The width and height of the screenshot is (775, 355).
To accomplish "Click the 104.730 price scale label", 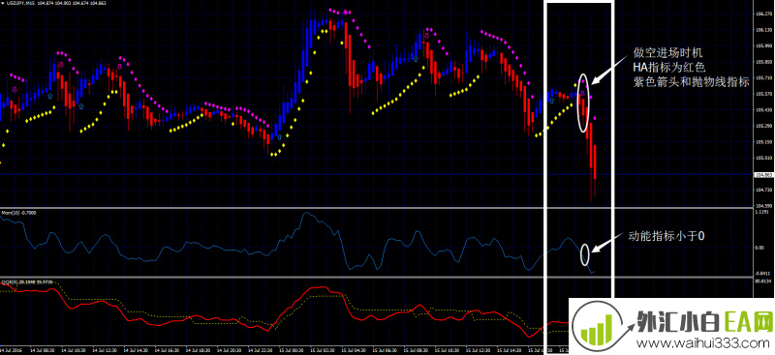I will point(764,190).
